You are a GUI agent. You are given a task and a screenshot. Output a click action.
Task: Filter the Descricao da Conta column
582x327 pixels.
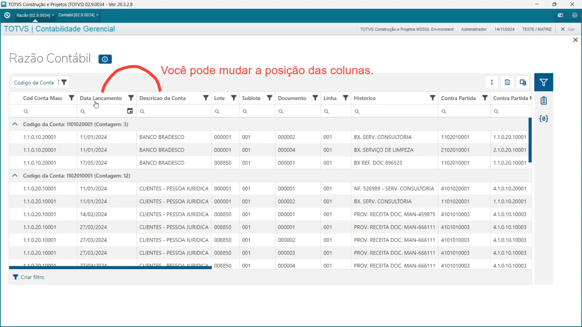tap(206, 98)
